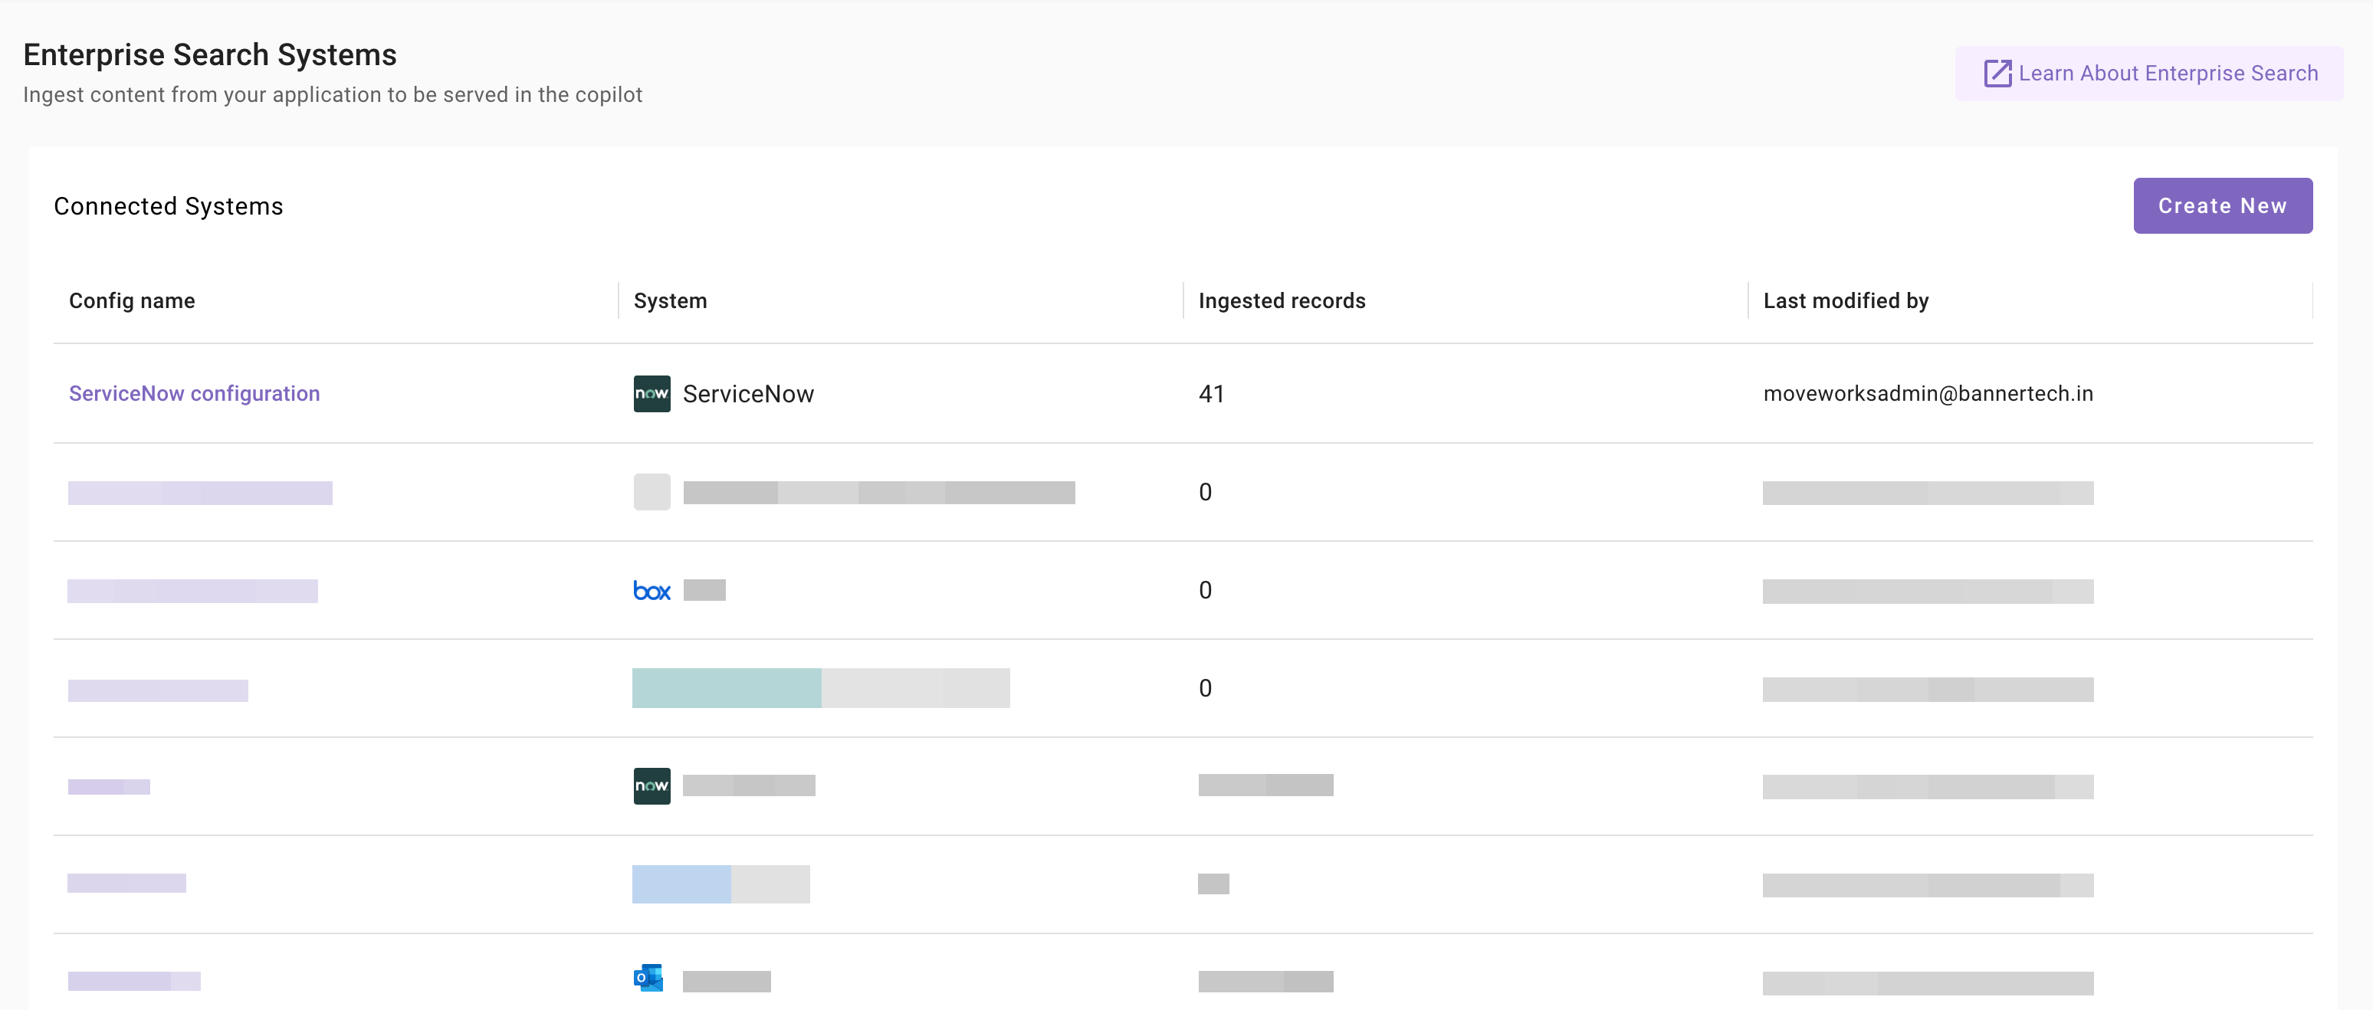Click the ServiceNow icon in the fifth row
This screenshot has height=1010, width=2373.
tap(652, 786)
